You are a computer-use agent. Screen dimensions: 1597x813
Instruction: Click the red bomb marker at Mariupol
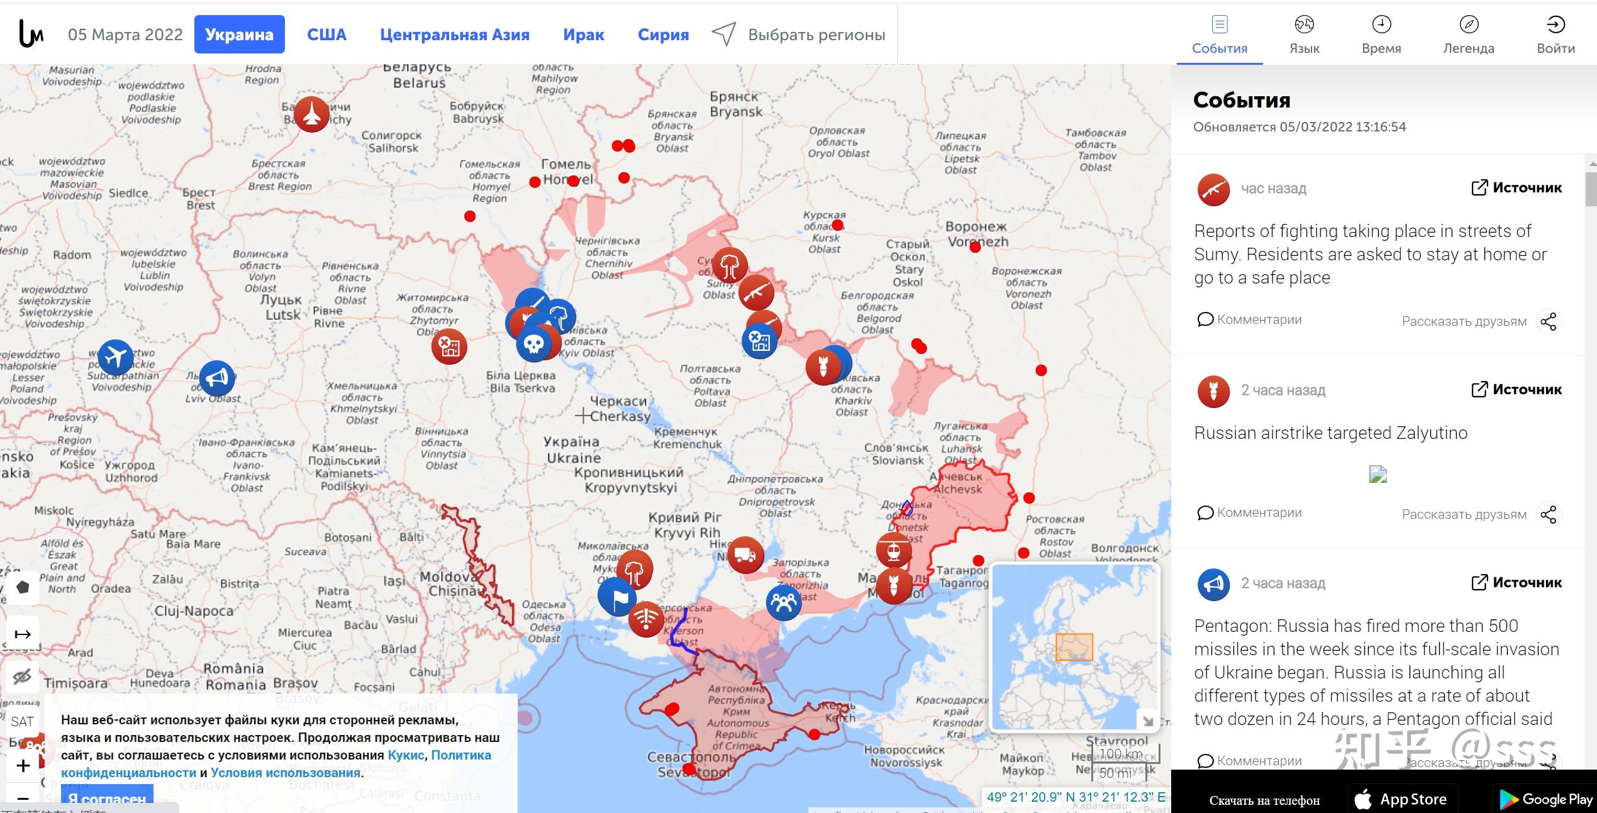(894, 585)
